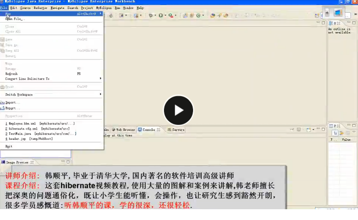
Task: Click the video play button overlay
Action: tap(179, 110)
